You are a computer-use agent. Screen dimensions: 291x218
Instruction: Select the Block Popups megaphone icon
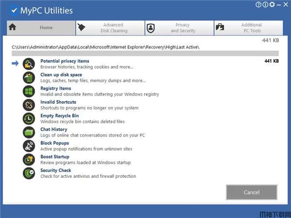click(x=29, y=146)
